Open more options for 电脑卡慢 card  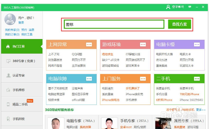[197, 44]
